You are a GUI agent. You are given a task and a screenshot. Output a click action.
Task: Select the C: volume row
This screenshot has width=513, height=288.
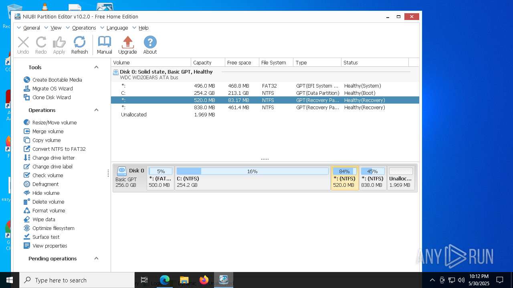(x=265, y=93)
